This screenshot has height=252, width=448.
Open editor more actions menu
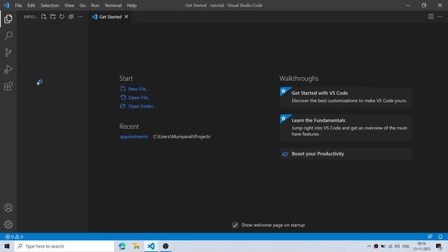coord(440,17)
